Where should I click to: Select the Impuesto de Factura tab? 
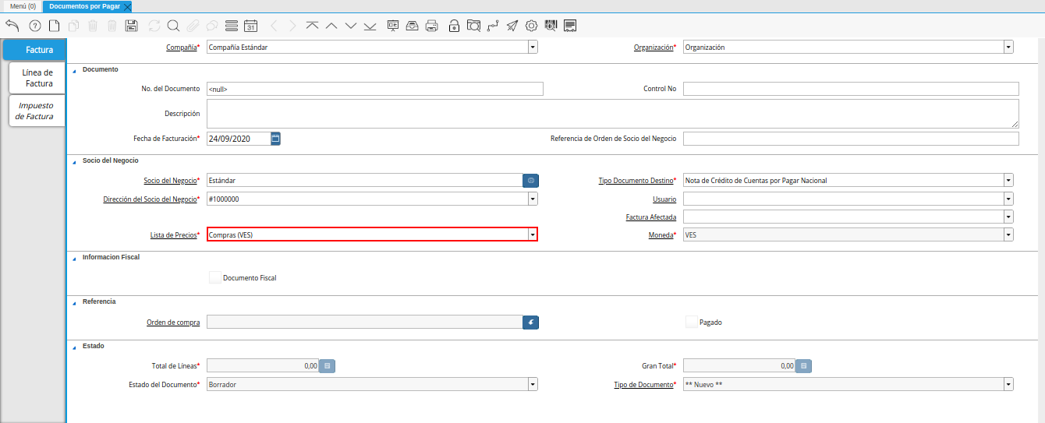(x=36, y=111)
